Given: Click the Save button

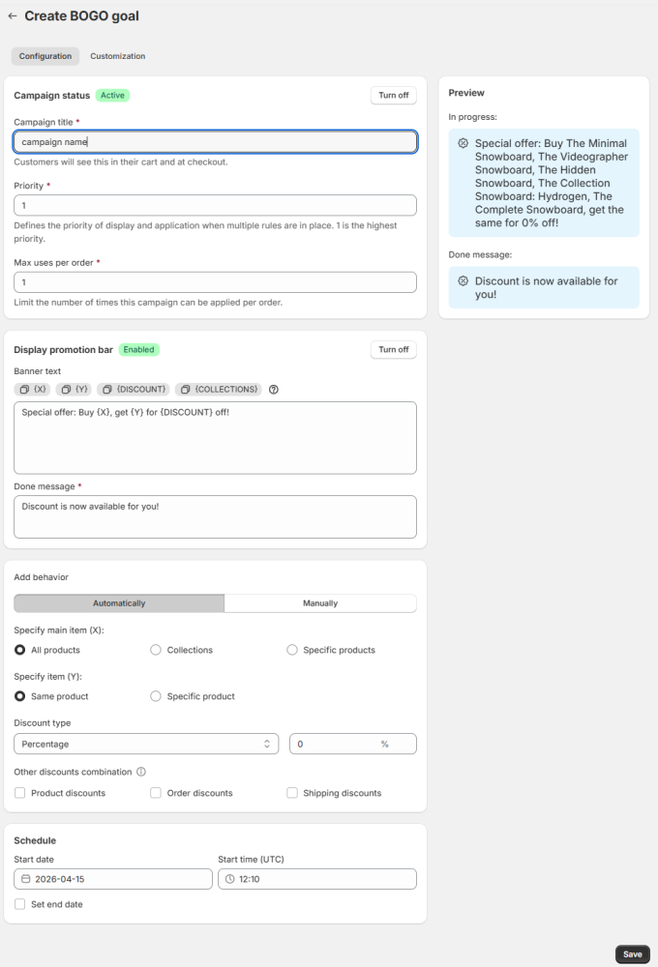Looking at the screenshot, I should [632, 953].
